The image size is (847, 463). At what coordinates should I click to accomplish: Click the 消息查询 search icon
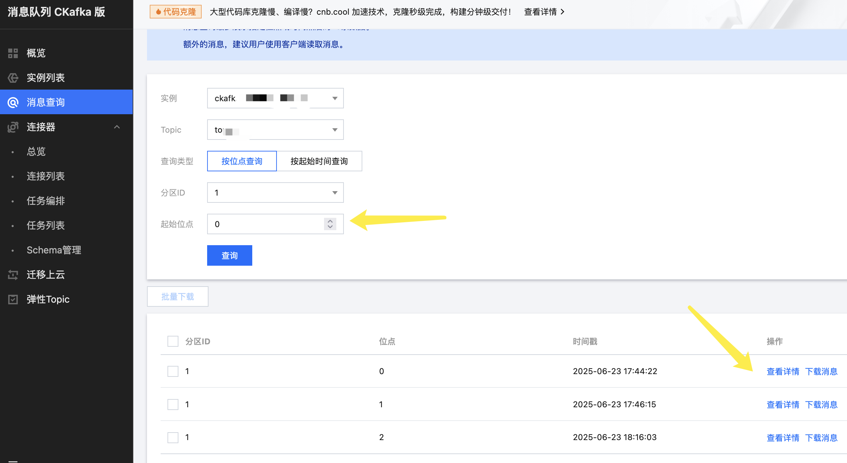[13, 102]
